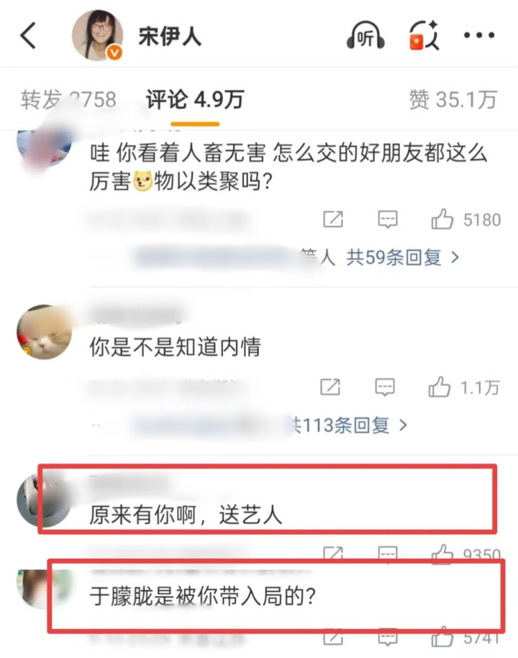Open 宋伊人 profile name
This screenshot has height=658, width=518.
(x=170, y=36)
